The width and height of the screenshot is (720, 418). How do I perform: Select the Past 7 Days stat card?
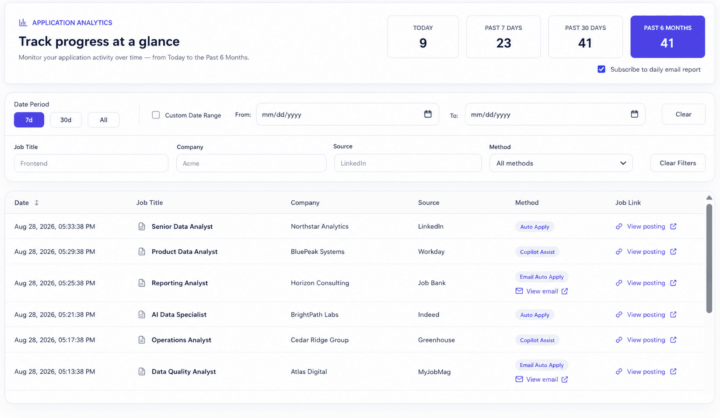click(503, 37)
